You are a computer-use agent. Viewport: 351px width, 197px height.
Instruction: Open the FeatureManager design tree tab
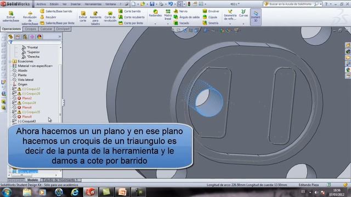(10, 37)
